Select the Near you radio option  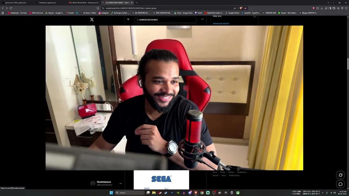point(255,16)
